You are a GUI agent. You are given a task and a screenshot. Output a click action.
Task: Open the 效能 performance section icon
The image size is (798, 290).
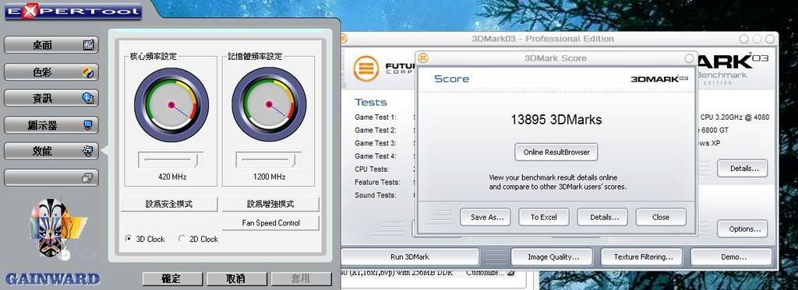click(x=88, y=151)
